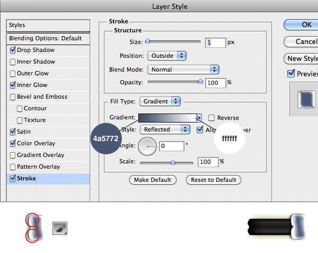
Task: Click the 4a5772 dark blue color circle
Action: [x=105, y=138]
